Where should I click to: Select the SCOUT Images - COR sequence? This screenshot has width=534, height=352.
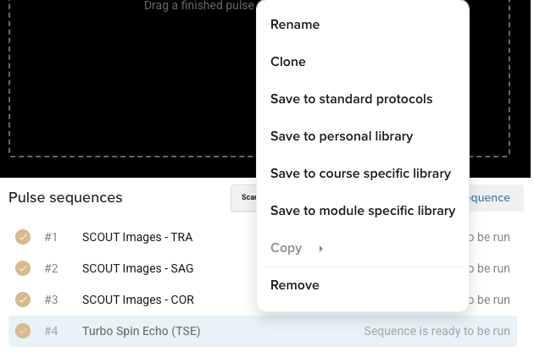tap(137, 300)
